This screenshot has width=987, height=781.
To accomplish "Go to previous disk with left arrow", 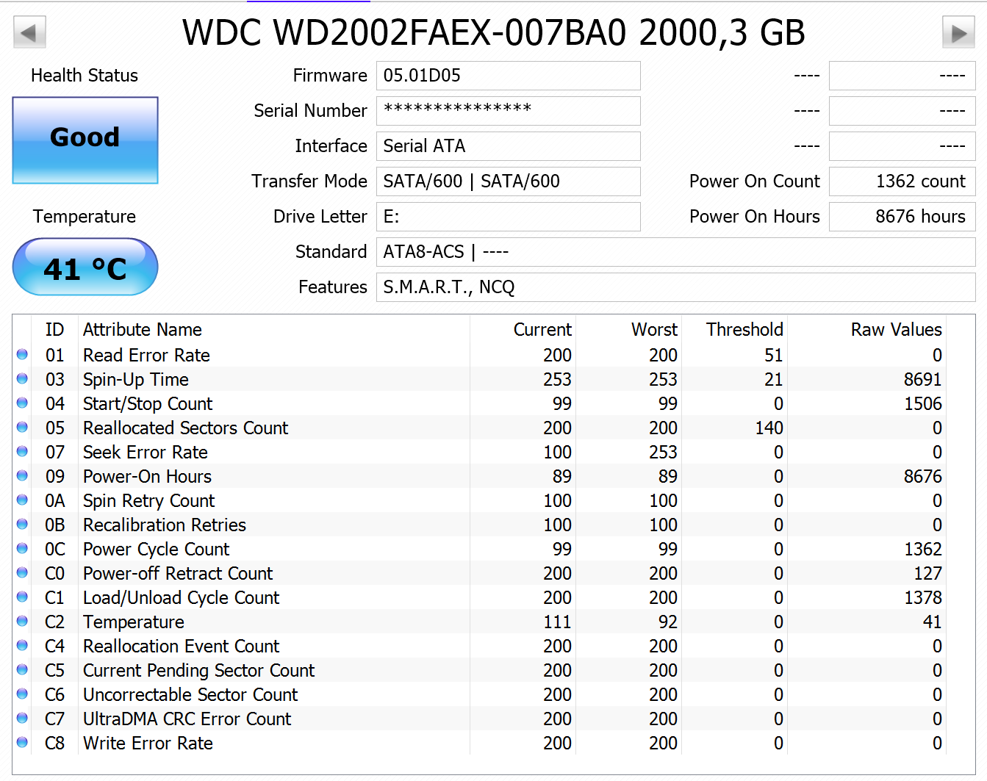I will 29,32.
